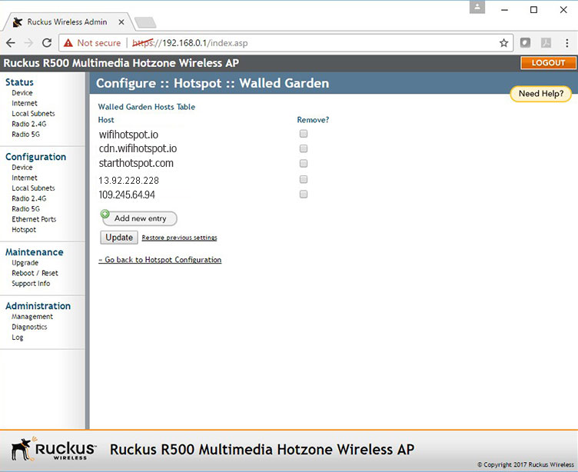Click Add new entry button
Image resolution: width=578 pixels, height=472 pixels.
[x=140, y=218]
